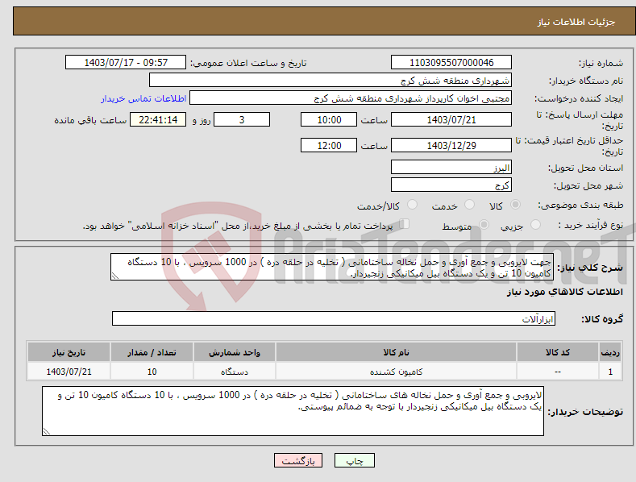Open اطلاعات تماس خریدار link
This screenshot has height=482, width=636.
point(143,98)
